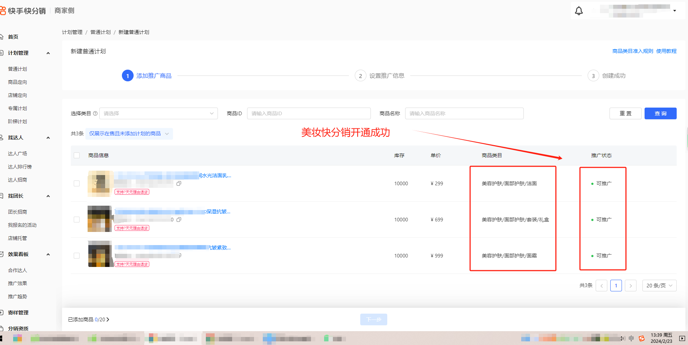Copy ID of the ¥299 product

[x=179, y=183]
